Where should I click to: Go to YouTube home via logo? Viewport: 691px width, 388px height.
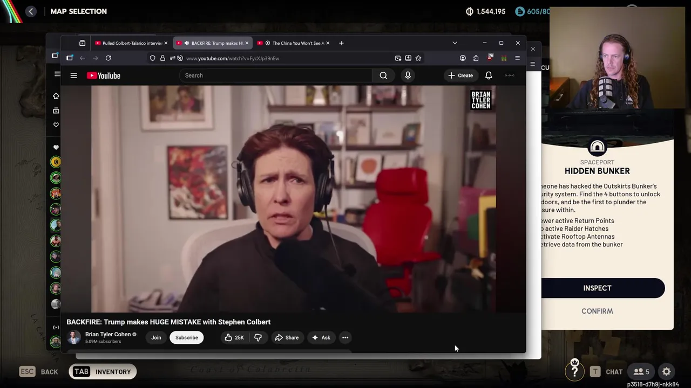coord(104,75)
